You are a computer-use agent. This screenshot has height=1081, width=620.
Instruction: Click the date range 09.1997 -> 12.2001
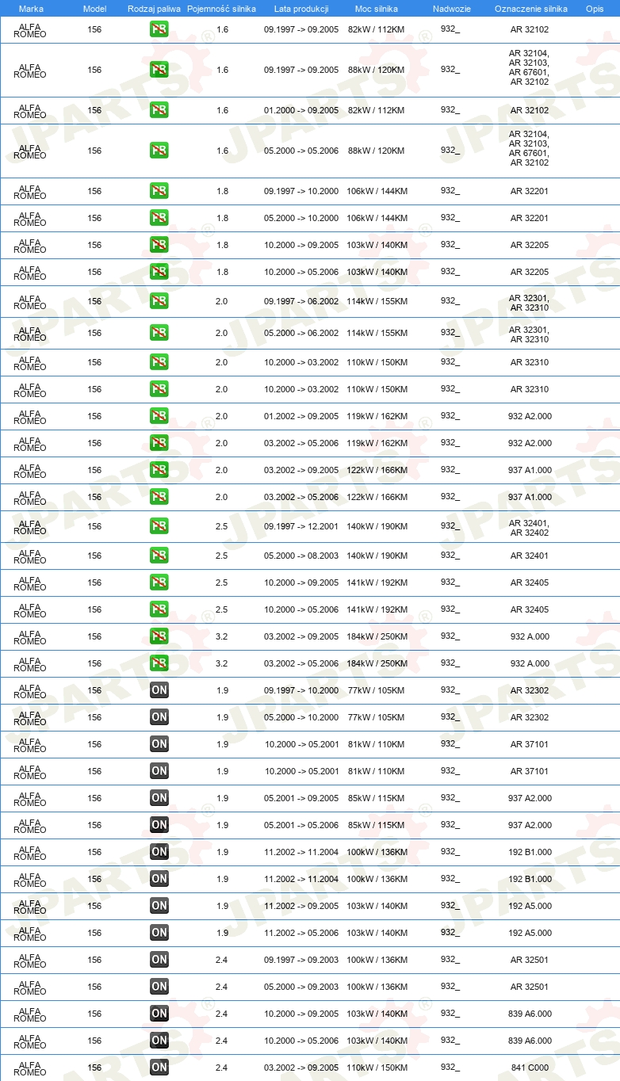click(301, 526)
